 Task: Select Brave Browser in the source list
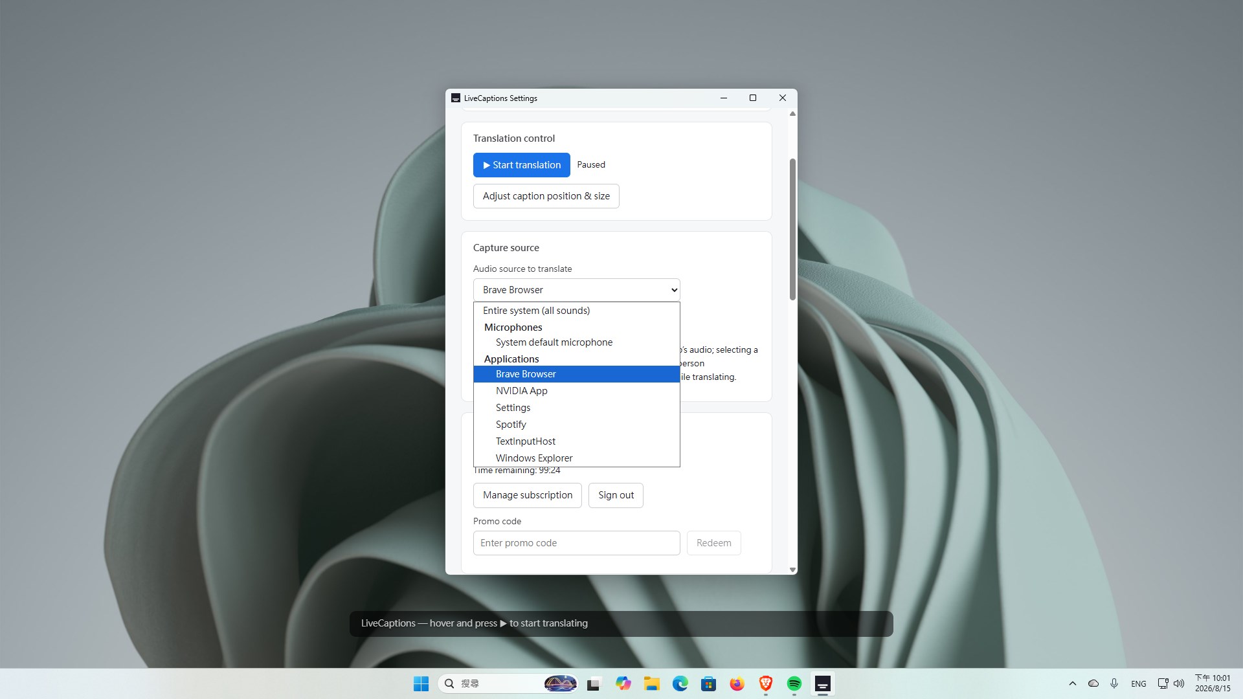click(577, 374)
